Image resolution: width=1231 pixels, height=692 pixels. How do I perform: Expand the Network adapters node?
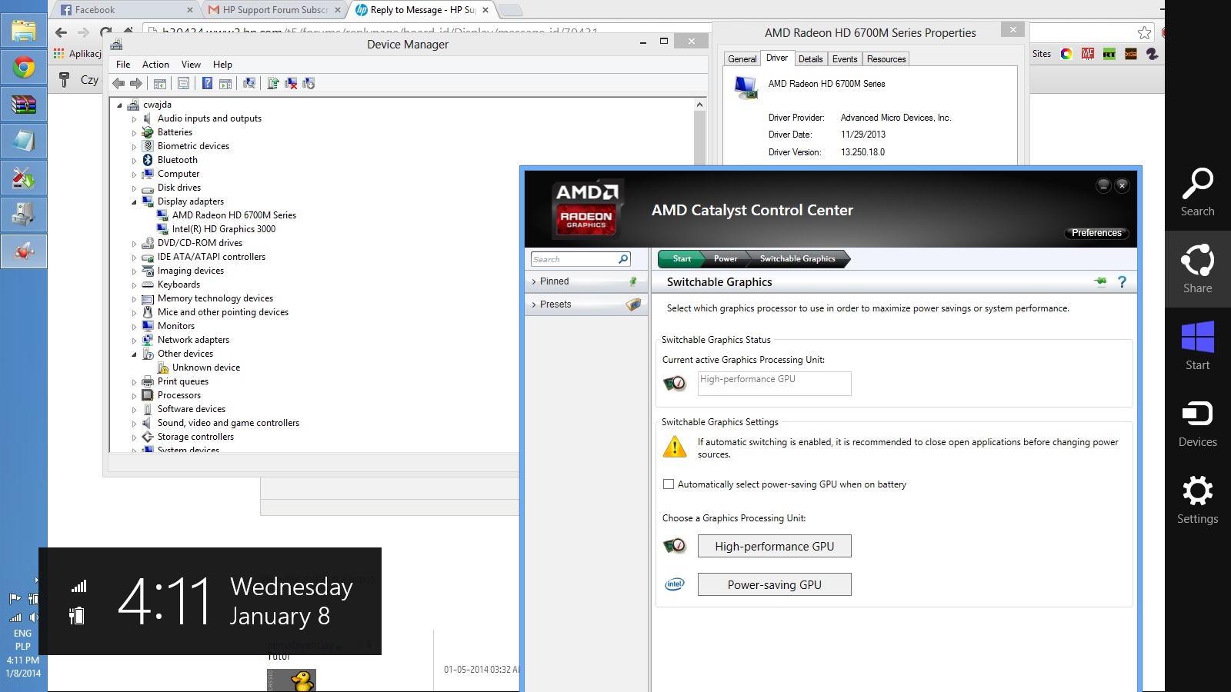(134, 341)
